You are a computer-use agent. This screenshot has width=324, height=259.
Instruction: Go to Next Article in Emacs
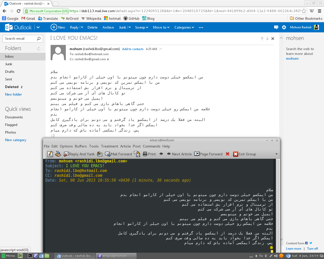(179, 154)
